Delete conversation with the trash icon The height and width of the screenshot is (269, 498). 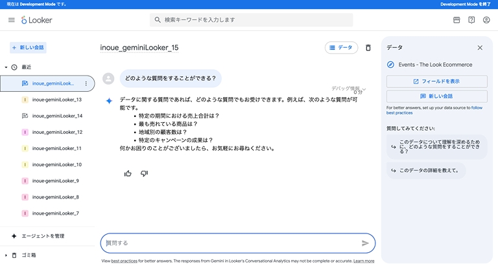368,47
